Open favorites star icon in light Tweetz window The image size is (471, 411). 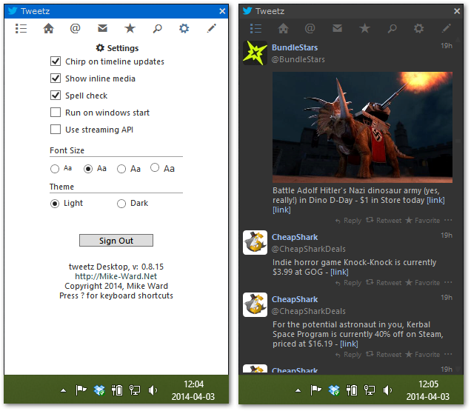pyautogui.click(x=130, y=29)
